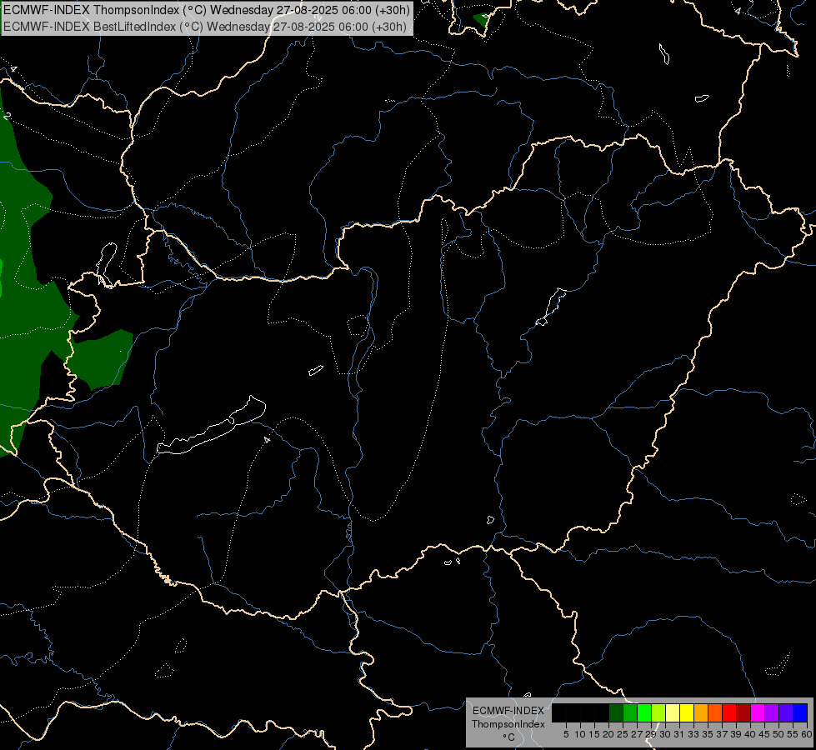Select the pale yellow 30-31 legend swatch
Viewport: 816px width, 750px height.
click(x=673, y=712)
